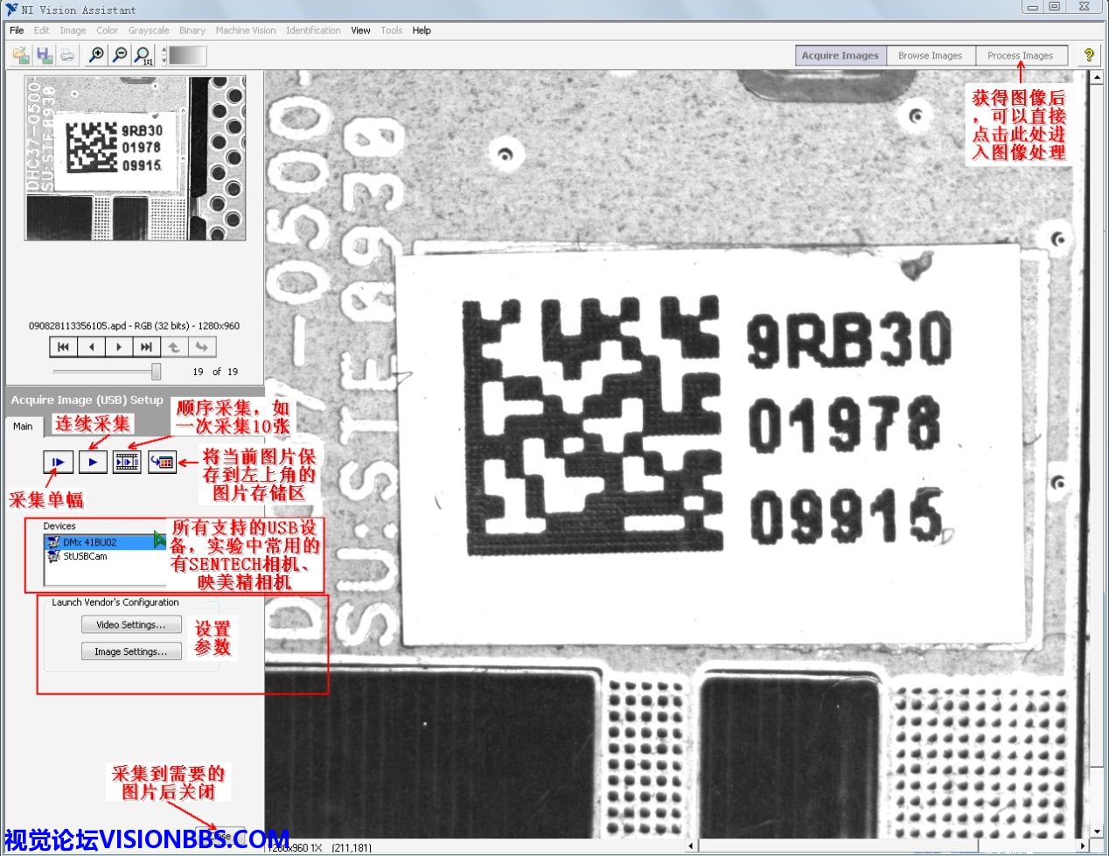Go to the next image
The height and width of the screenshot is (856, 1109).
119,347
